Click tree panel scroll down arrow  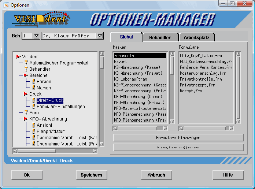click(x=101, y=144)
